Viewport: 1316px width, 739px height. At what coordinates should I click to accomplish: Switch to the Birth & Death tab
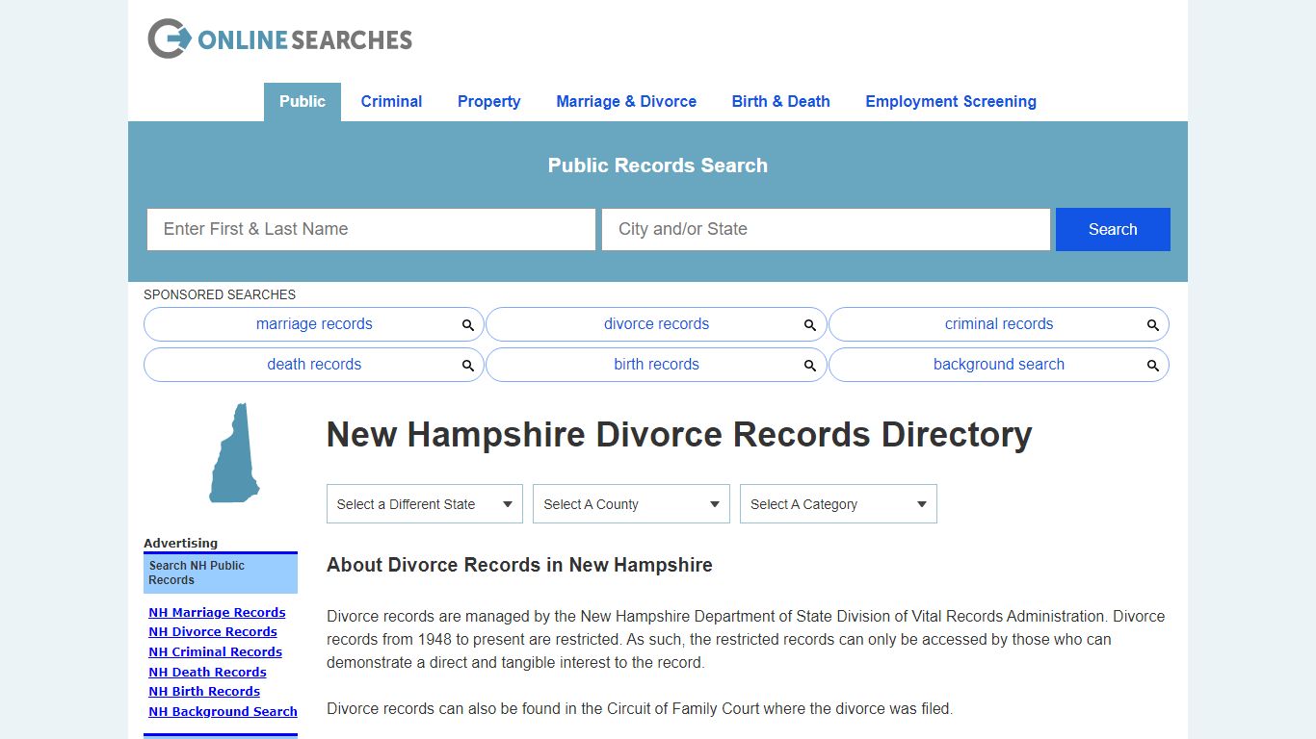click(x=780, y=102)
